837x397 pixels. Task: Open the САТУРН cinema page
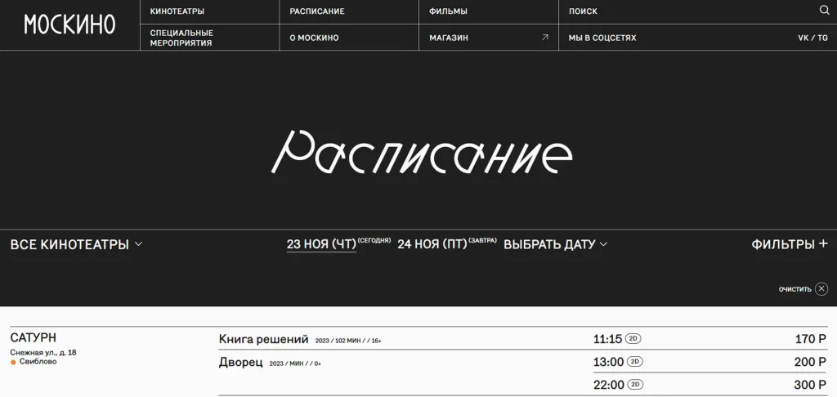[33, 337]
